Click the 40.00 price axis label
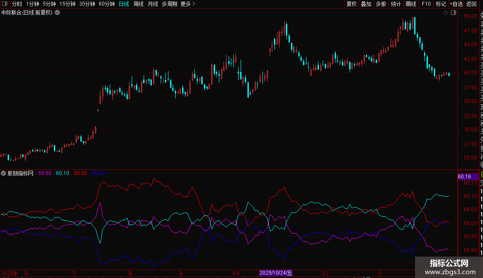 point(470,73)
